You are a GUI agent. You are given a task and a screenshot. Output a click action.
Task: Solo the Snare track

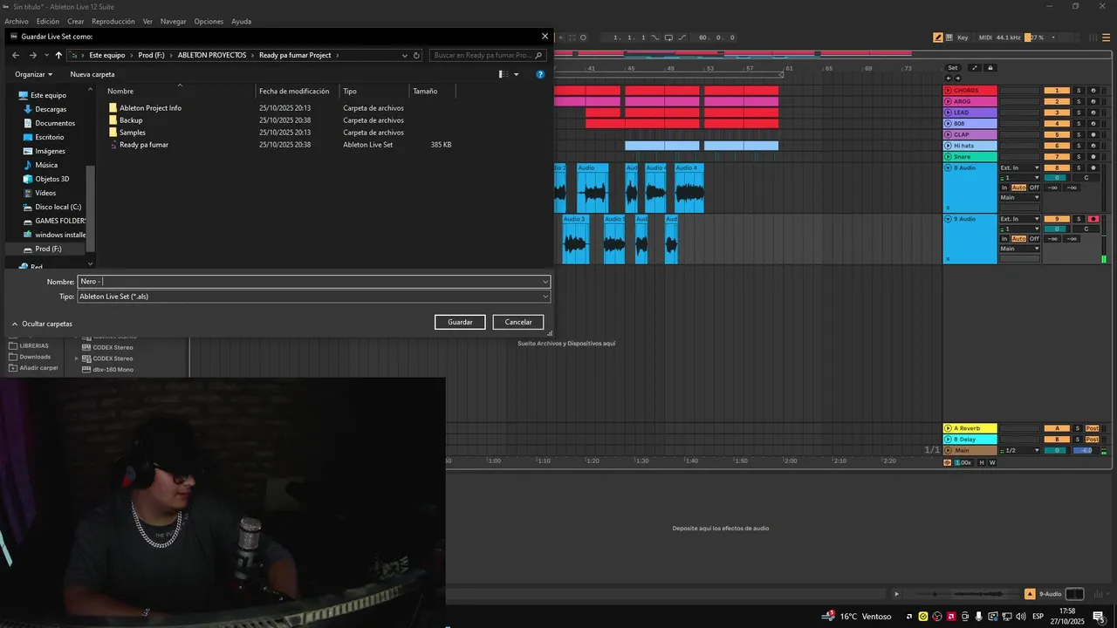[x=1078, y=157]
